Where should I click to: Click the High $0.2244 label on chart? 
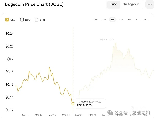pos(107,40)
